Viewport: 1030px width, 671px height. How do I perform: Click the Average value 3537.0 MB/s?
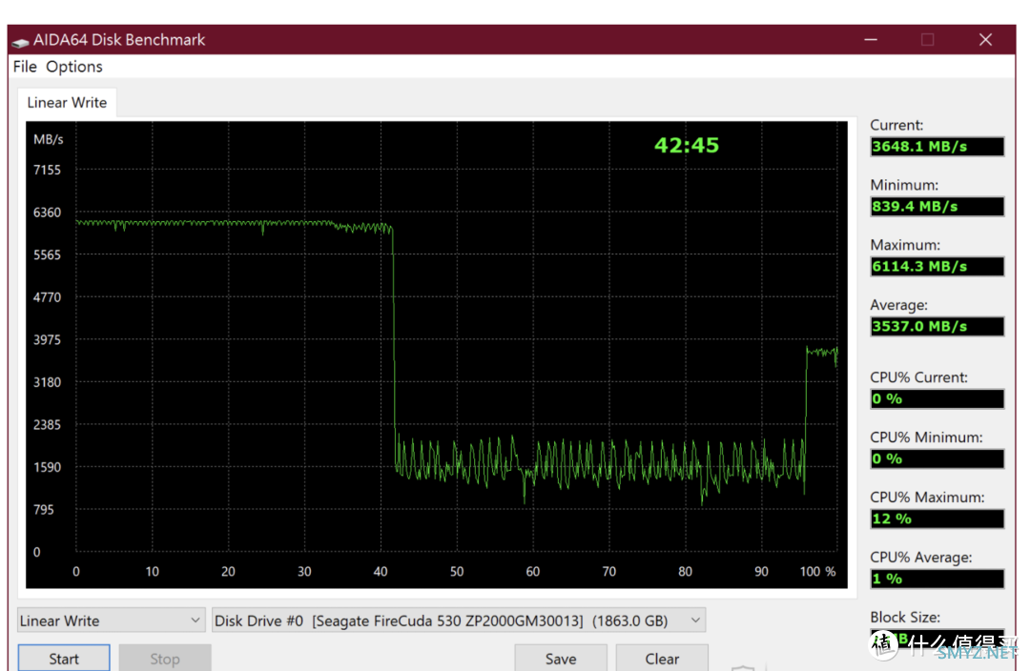click(937, 326)
